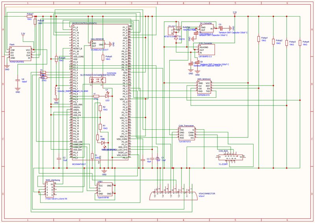Select the Pullup2 resistor symbol
The height and width of the screenshot is (223, 315).
pos(273,42)
